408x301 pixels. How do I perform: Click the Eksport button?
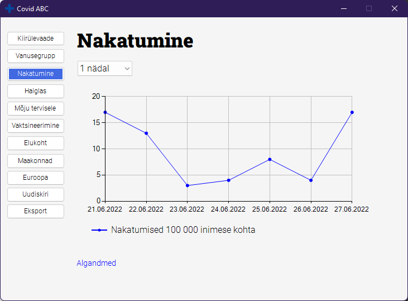coord(36,211)
